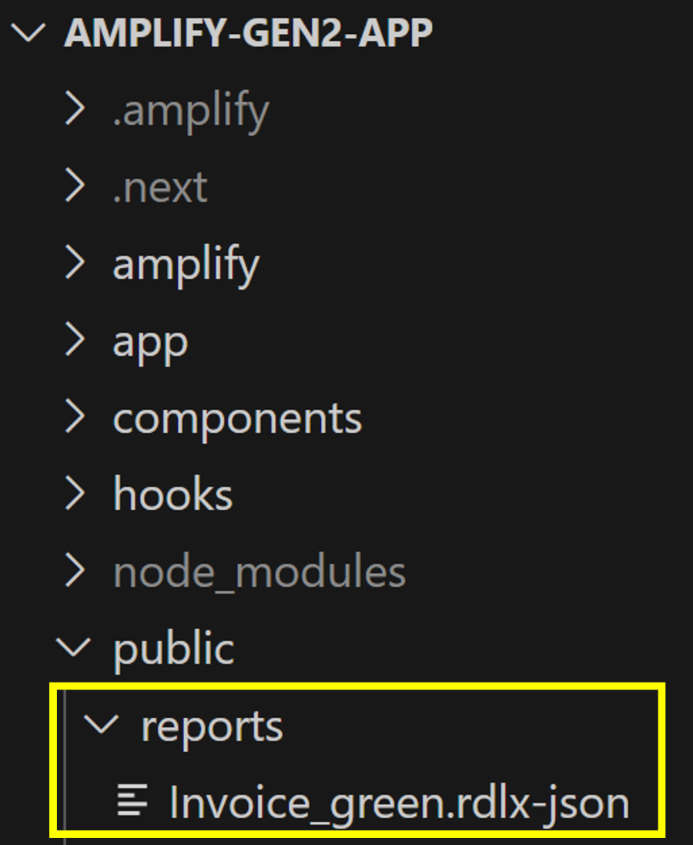This screenshot has height=845, width=693.
Task: Expand the hooks folder chevron
Action: point(75,494)
